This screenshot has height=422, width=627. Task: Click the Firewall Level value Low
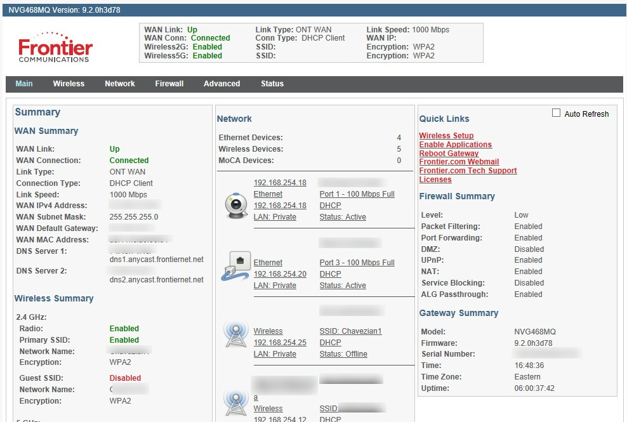(521, 214)
